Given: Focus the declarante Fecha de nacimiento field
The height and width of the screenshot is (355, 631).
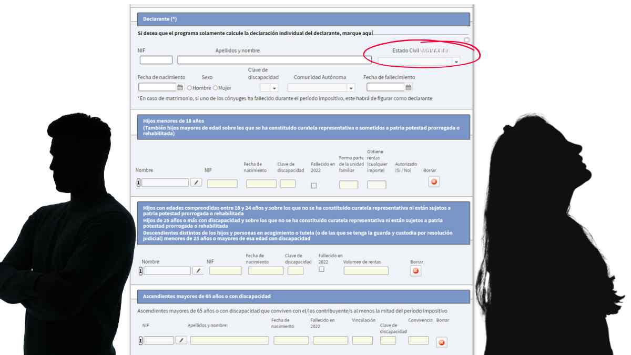Looking at the screenshot, I should click(x=157, y=87).
